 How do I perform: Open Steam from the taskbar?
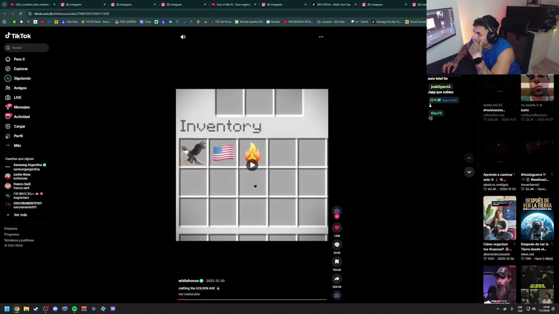coord(36,309)
